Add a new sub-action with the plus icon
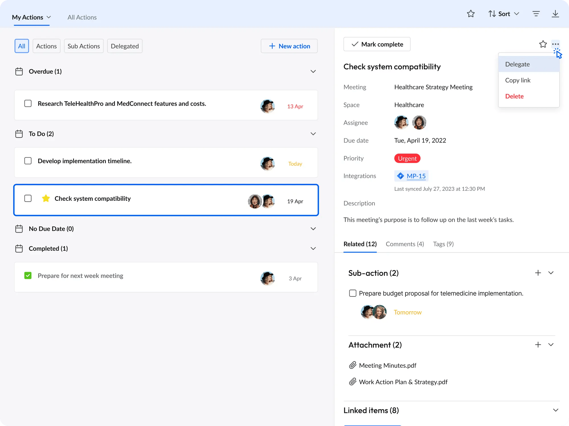Image resolution: width=569 pixels, height=426 pixels. [x=538, y=273]
